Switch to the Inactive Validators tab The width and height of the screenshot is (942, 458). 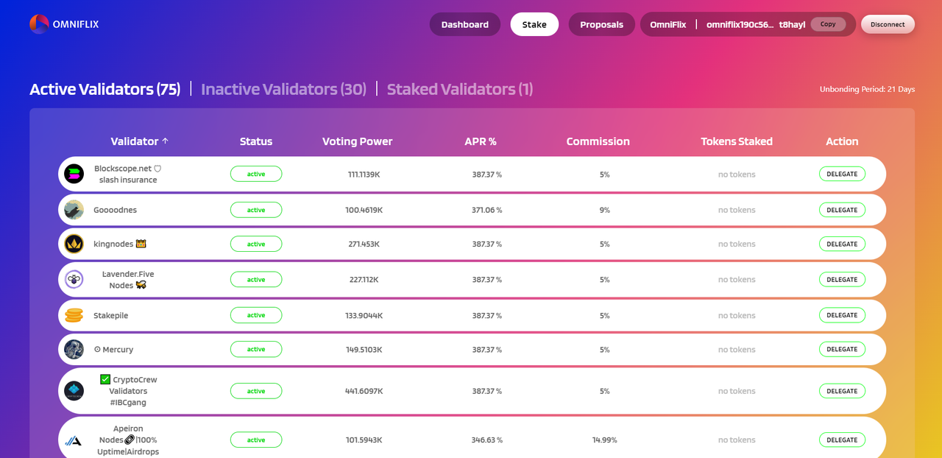coord(283,89)
